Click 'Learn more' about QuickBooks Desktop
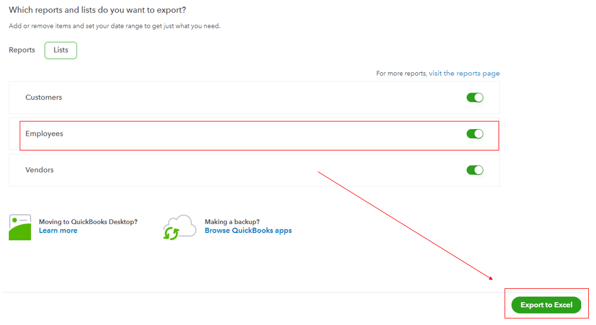 tap(58, 230)
